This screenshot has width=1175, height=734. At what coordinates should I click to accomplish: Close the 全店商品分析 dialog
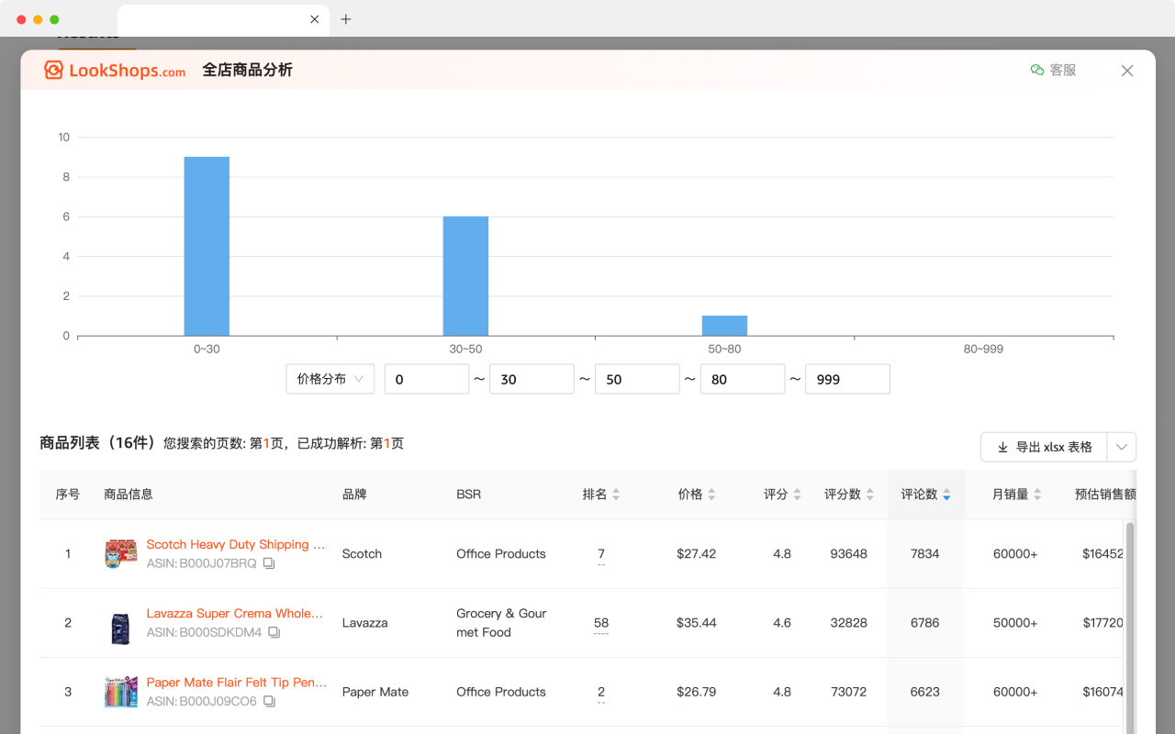[1127, 71]
